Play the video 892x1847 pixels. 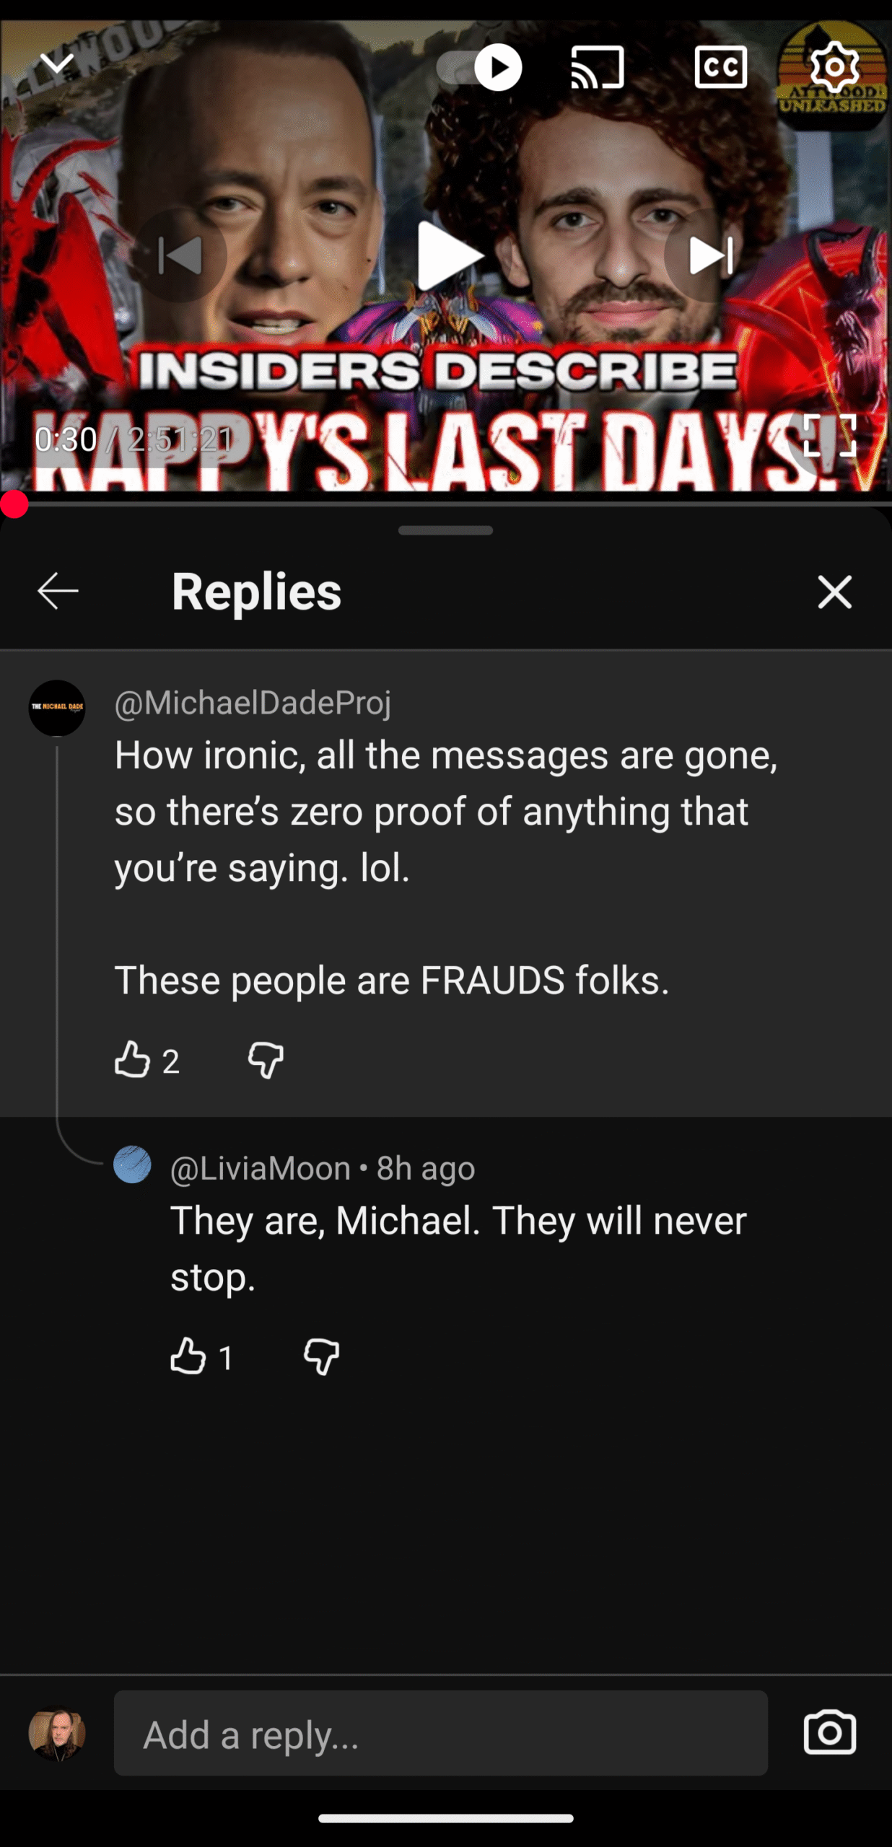click(447, 255)
